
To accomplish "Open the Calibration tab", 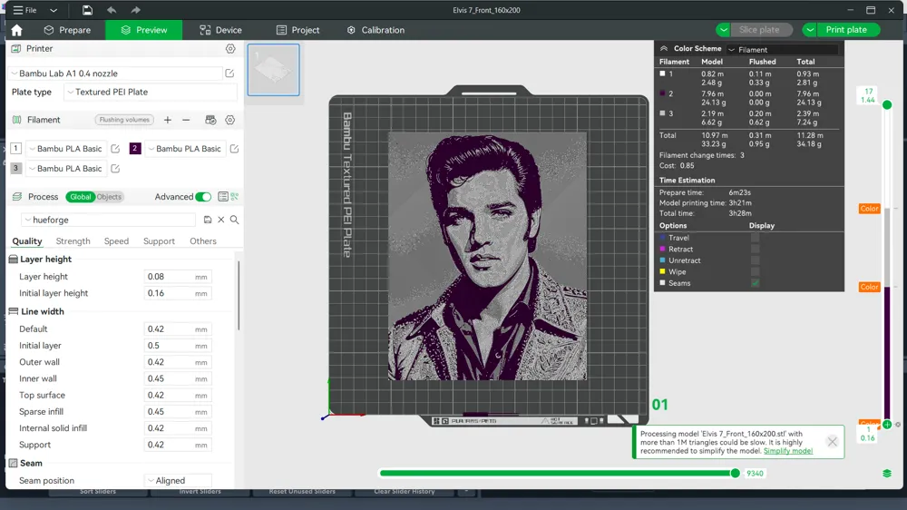I will tap(375, 30).
